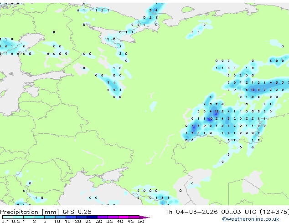Select the 35–40 mm legend color swatch
Image resolution: width=289 pixels, height=223 pixels.
[x=113, y=217]
